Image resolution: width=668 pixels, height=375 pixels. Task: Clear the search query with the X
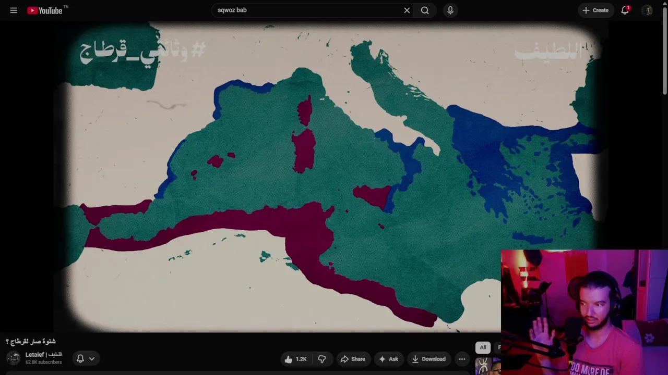(407, 10)
